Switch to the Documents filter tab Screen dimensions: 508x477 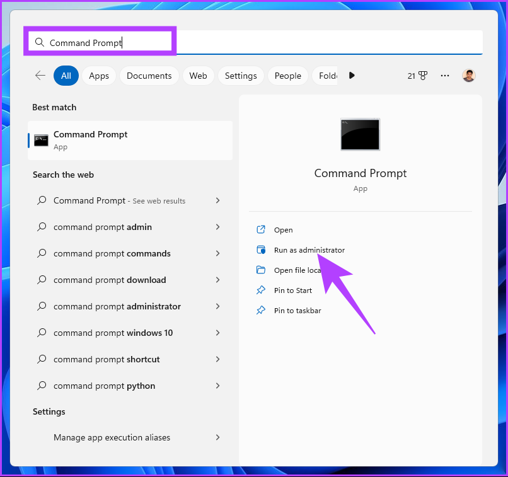[149, 76]
